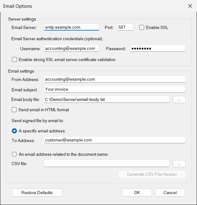Click Restore Defaults button
Viewport: 197px width, 205px height.
[x=37, y=193]
